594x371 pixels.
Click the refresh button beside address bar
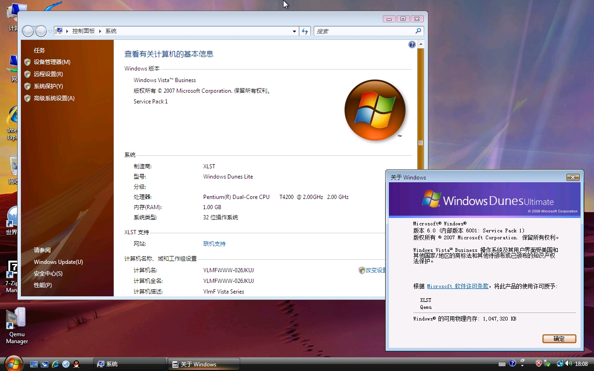[305, 31]
